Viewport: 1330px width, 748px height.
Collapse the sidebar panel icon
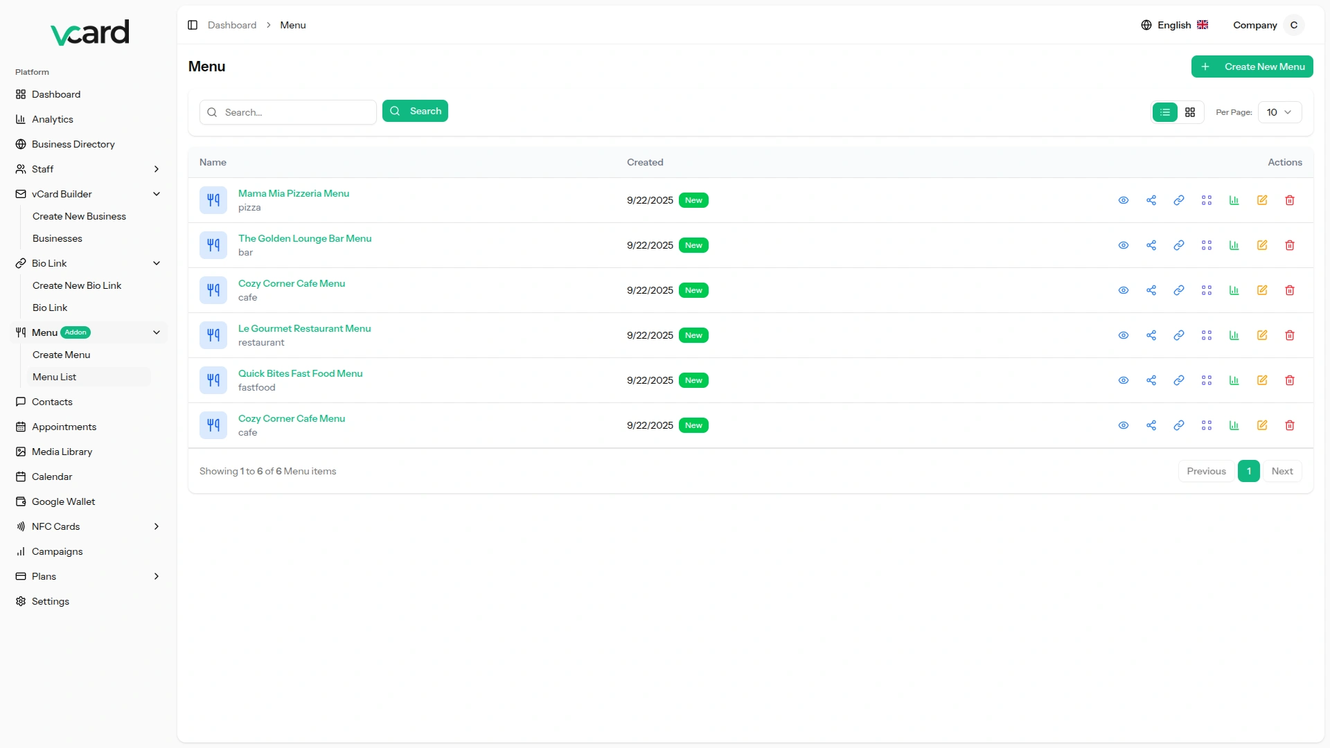(x=193, y=25)
